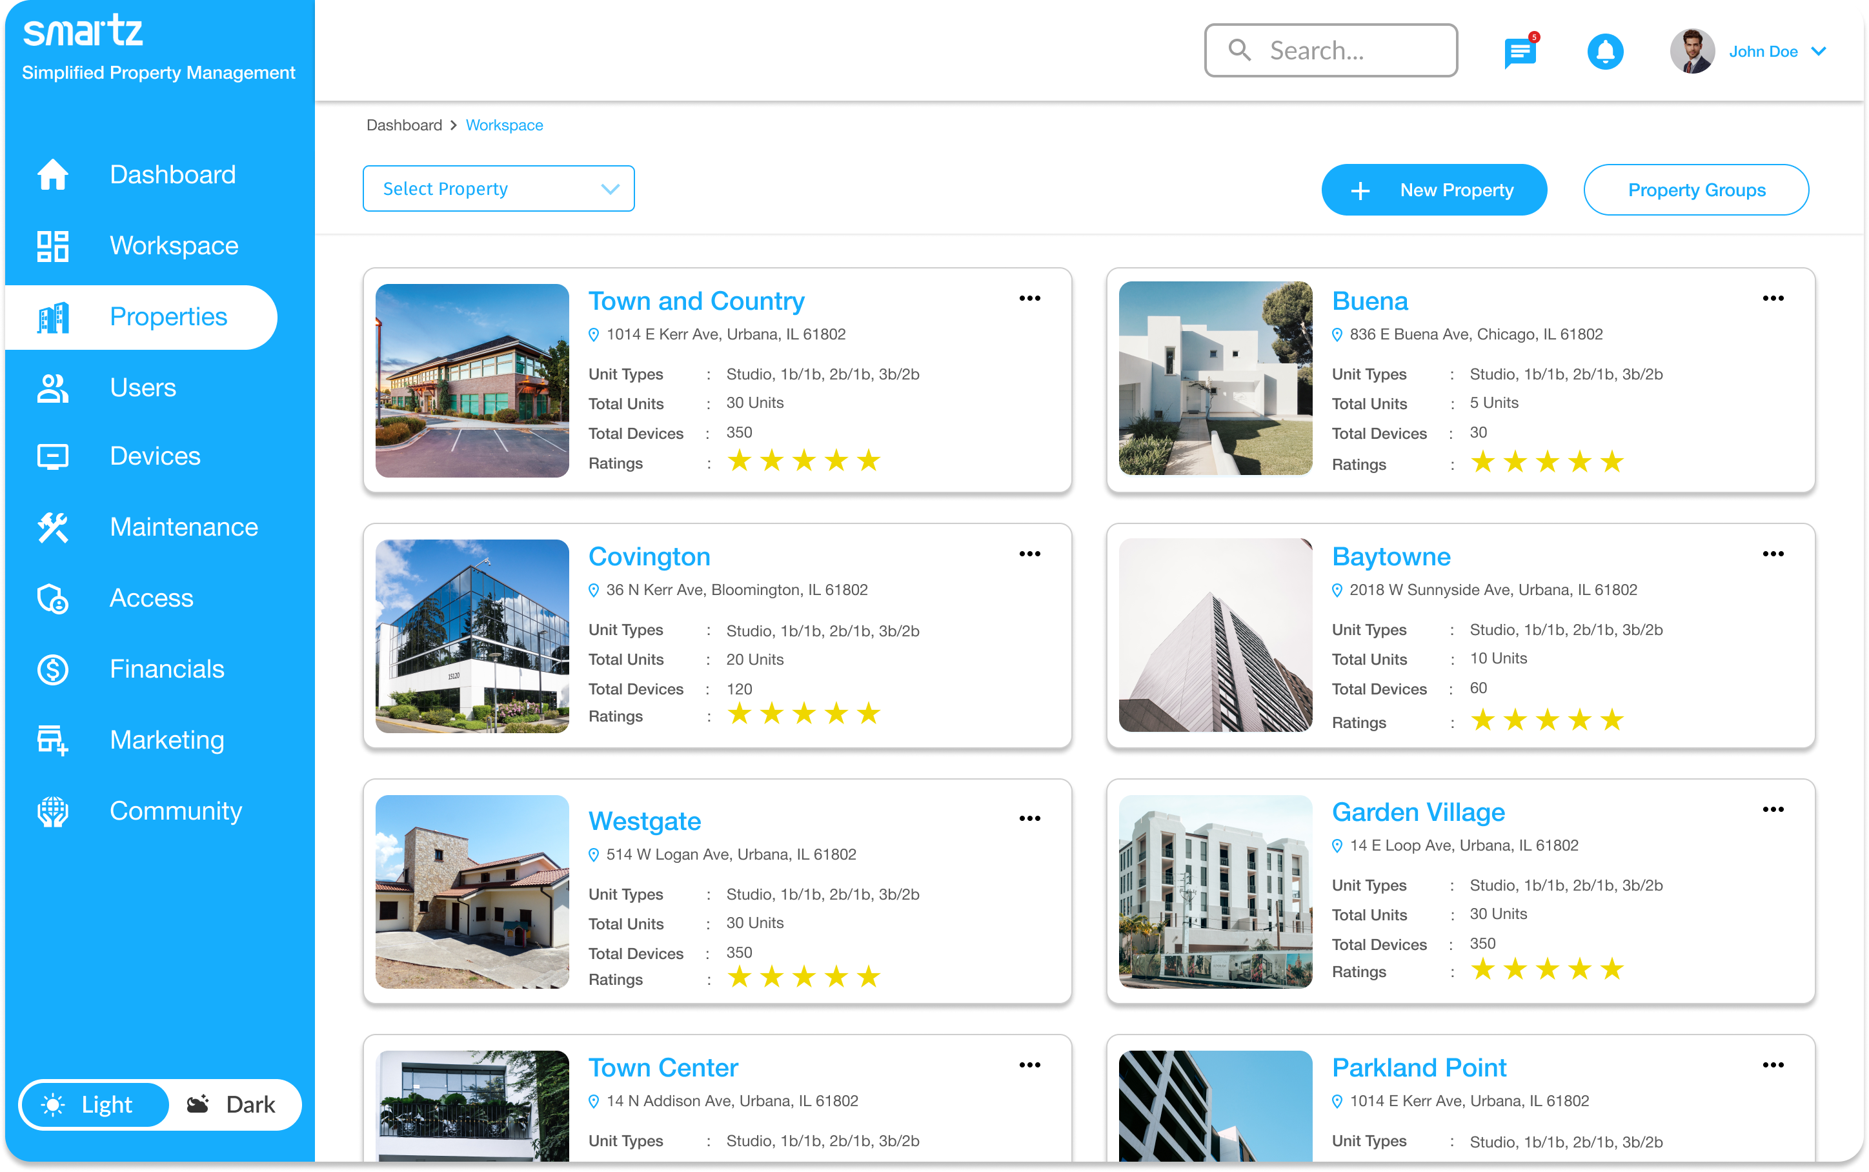
Task: Open Town and Country property title
Action: click(x=696, y=301)
